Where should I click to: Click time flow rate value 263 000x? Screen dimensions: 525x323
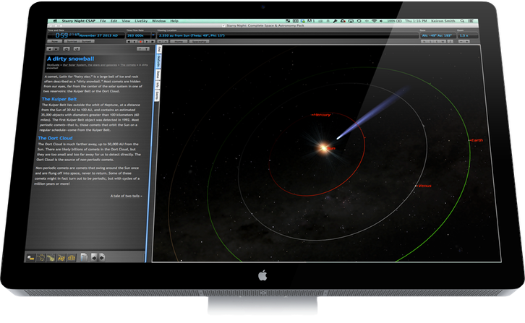[136, 35]
